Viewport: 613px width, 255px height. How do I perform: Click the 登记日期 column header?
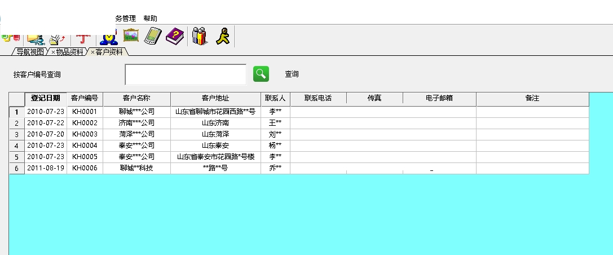[46, 98]
